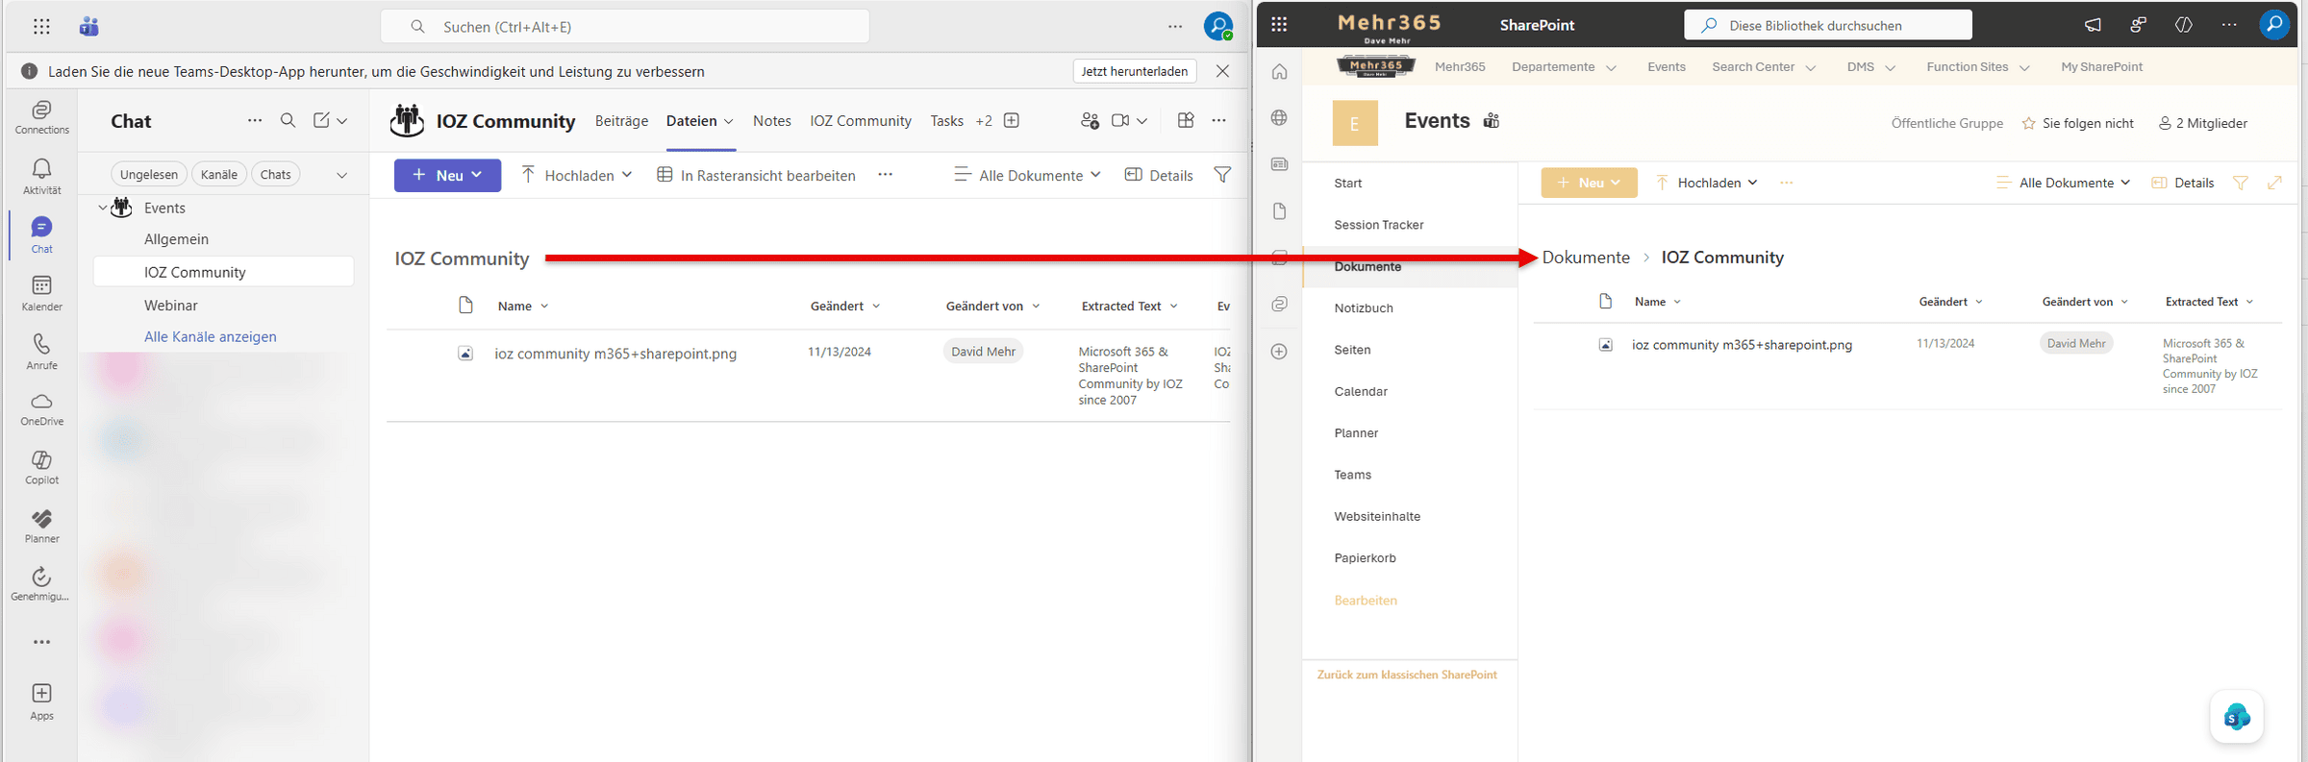
Task: Toggle the Ungelesen chat filter
Action: (148, 174)
